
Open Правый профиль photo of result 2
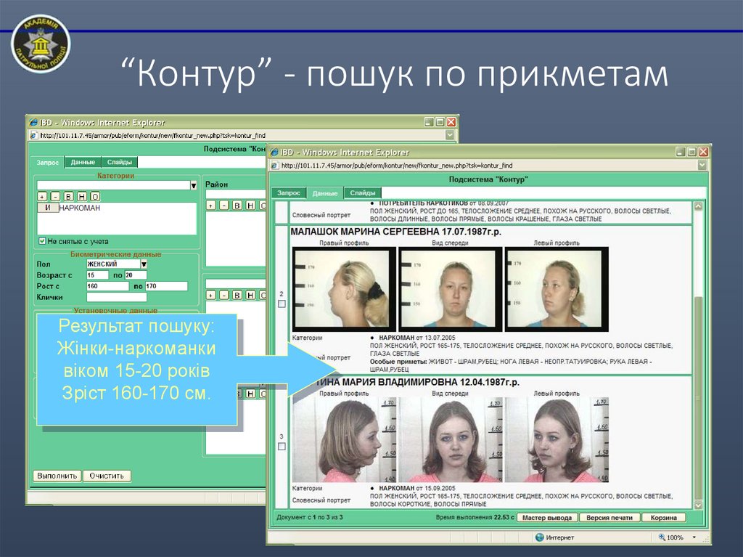click(344, 290)
